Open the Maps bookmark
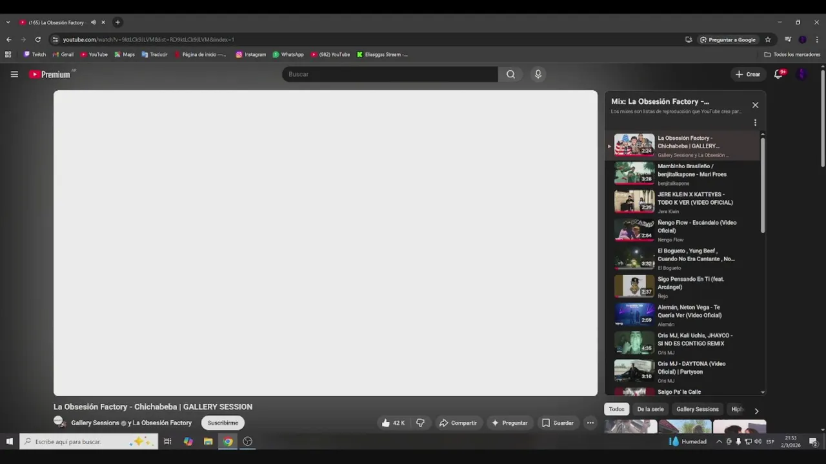The image size is (826, 464). coord(125,54)
